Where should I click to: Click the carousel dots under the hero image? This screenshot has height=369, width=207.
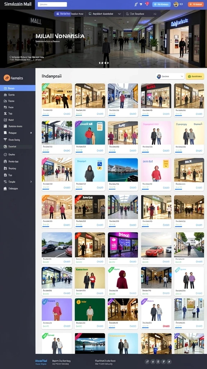104,63
